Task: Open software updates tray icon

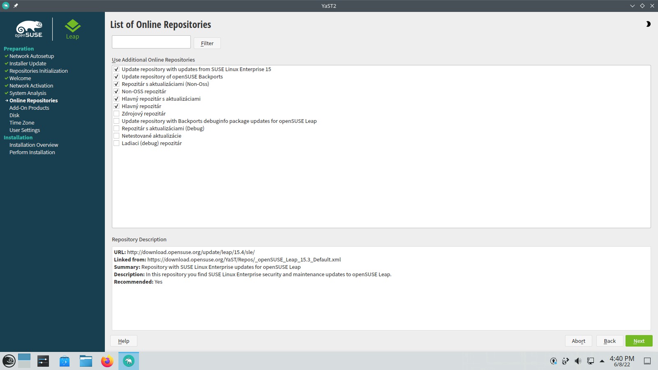Action: (x=554, y=361)
